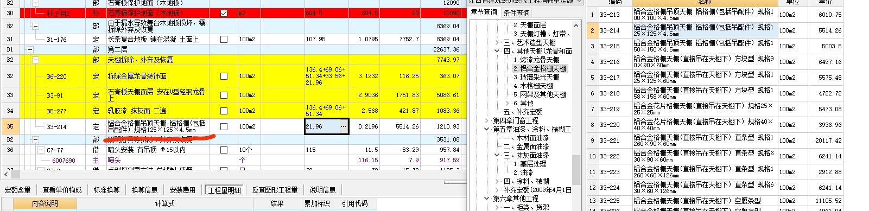Switch to the 标准换算 tab

click(106, 190)
